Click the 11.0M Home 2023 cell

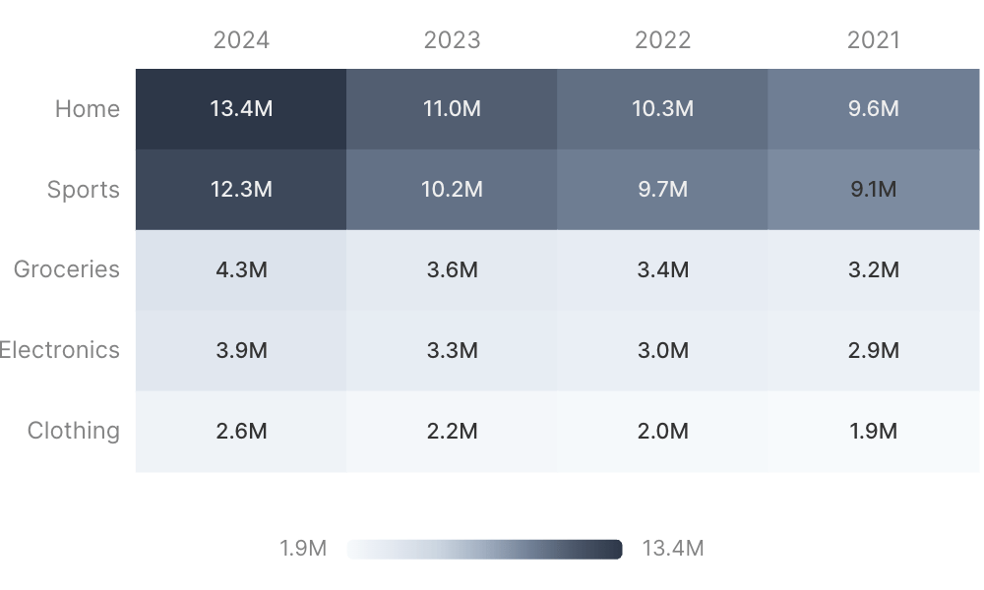(x=452, y=109)
